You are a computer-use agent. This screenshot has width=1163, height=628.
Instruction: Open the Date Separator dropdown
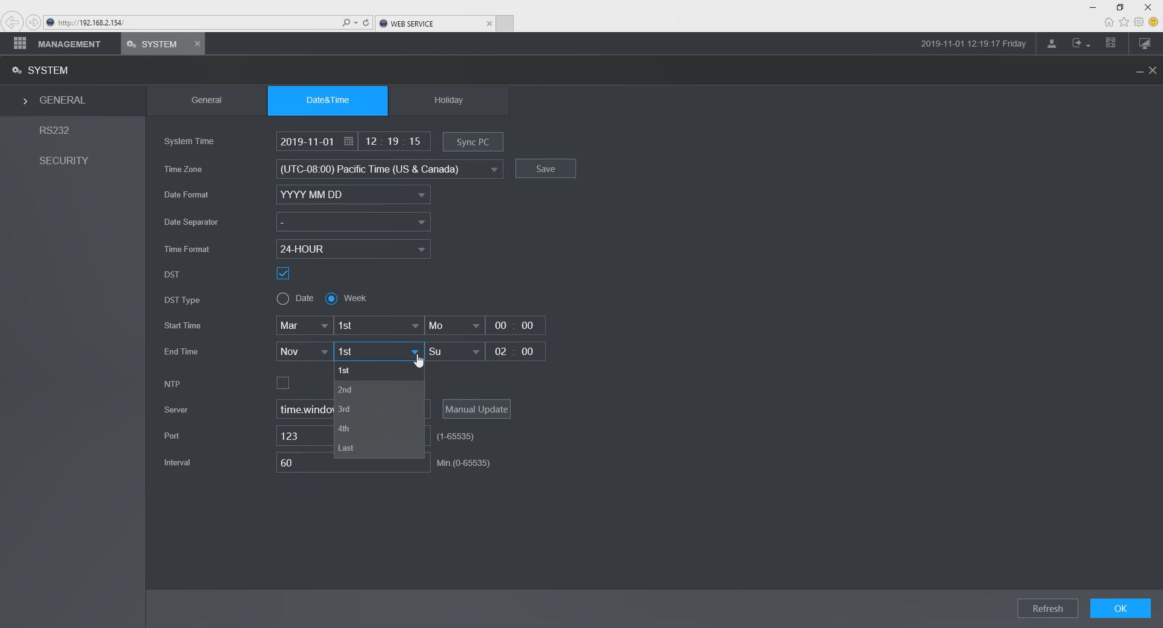(353, 222)
